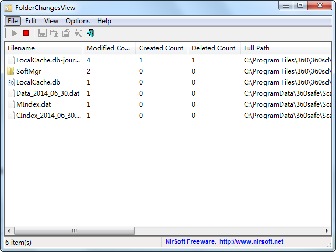The width and height of the screenshot is (336, 252).
Task: Sort by the Full Path column header
Action: click(286, 48)
